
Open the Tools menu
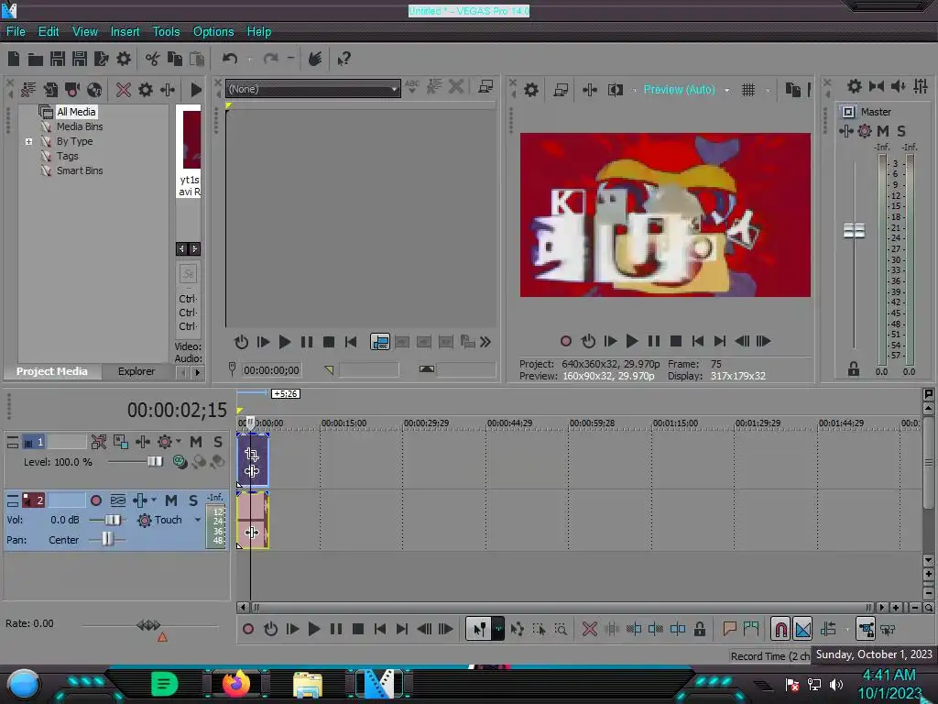166,32
